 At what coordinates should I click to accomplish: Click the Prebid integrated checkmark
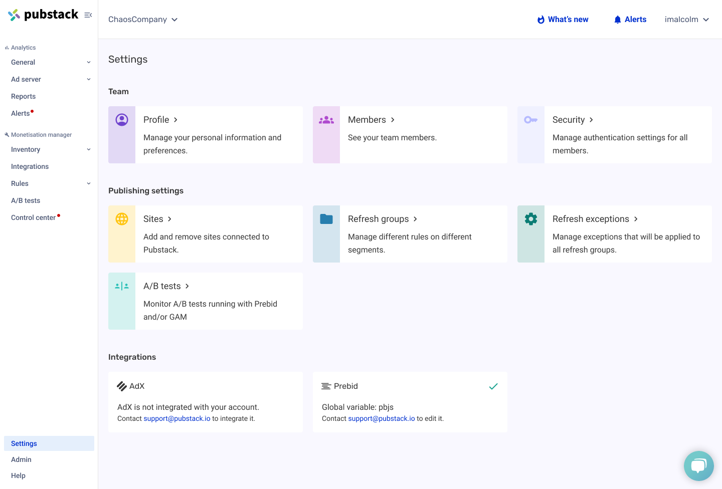pos(493,386)
